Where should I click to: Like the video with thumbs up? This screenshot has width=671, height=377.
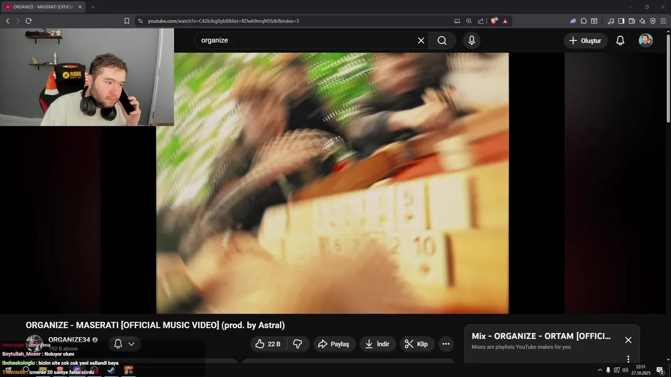(x=268, y=344)
